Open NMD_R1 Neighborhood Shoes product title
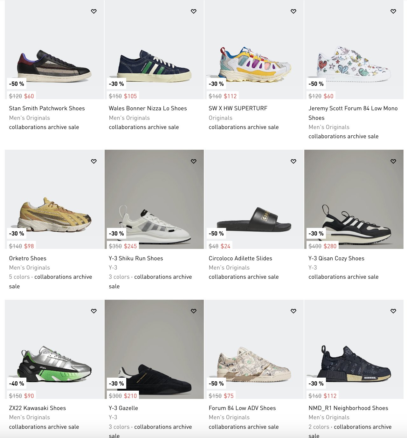Screen dimensions: 407x438 (348, 408)
